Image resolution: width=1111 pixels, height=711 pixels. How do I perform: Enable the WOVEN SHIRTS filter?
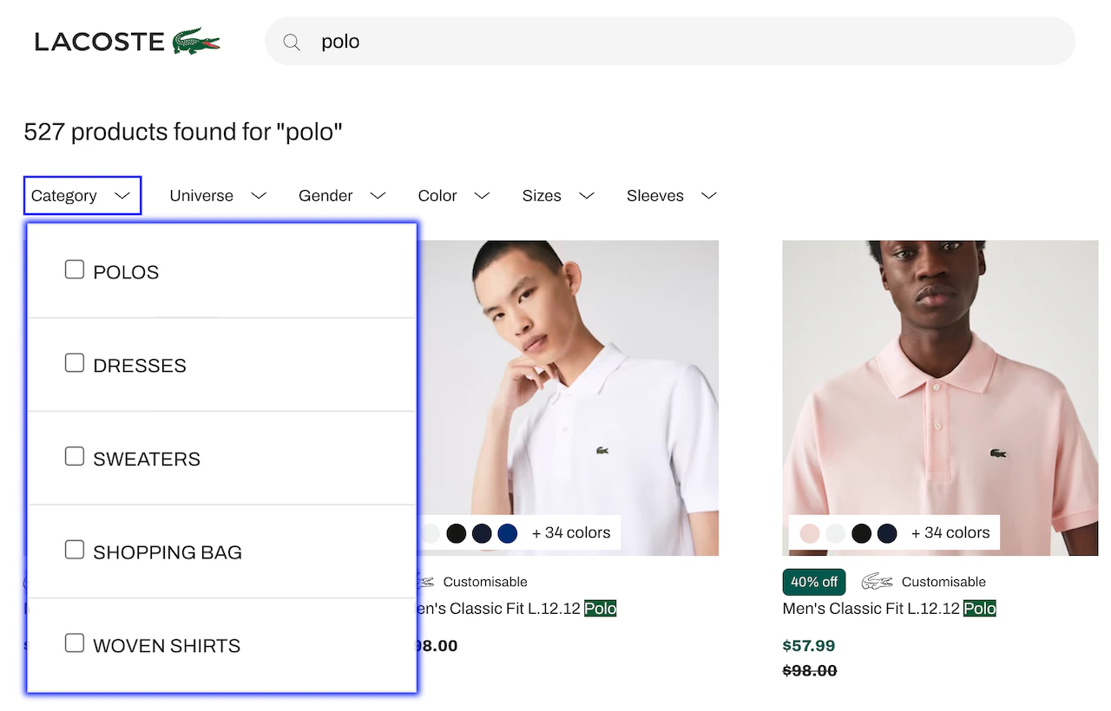click(74, 642)
